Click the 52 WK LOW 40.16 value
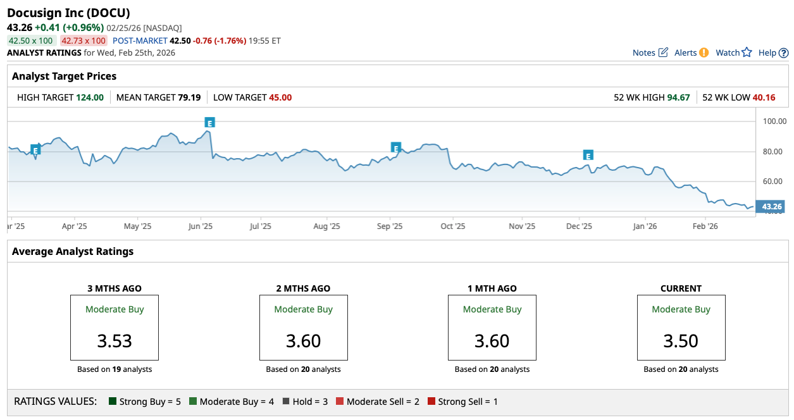Screen dimensions: 794x420 coord(764,97)
